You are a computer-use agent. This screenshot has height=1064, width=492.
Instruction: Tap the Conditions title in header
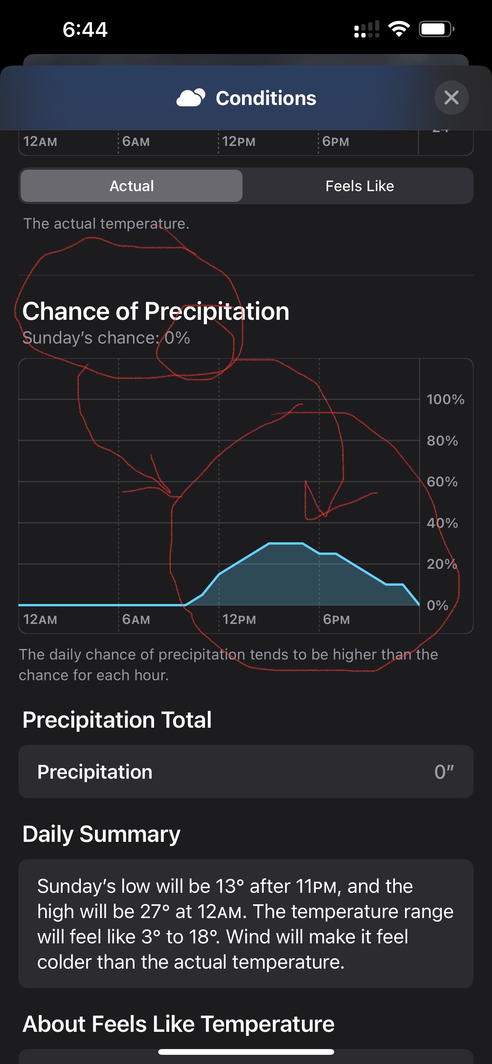(x=266, y=98)
